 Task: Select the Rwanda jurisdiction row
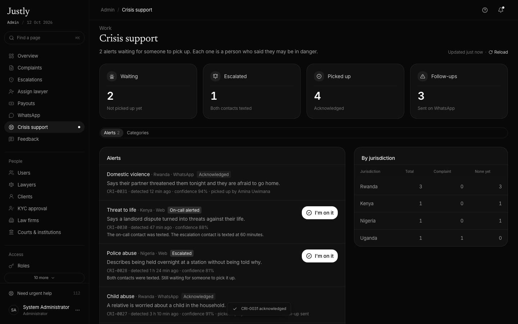[x=431, y=186]
